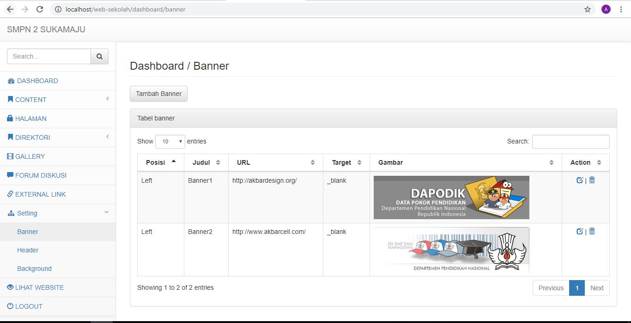Click the Tambah Banner button
Screen dimensions: 631x323
158,94
